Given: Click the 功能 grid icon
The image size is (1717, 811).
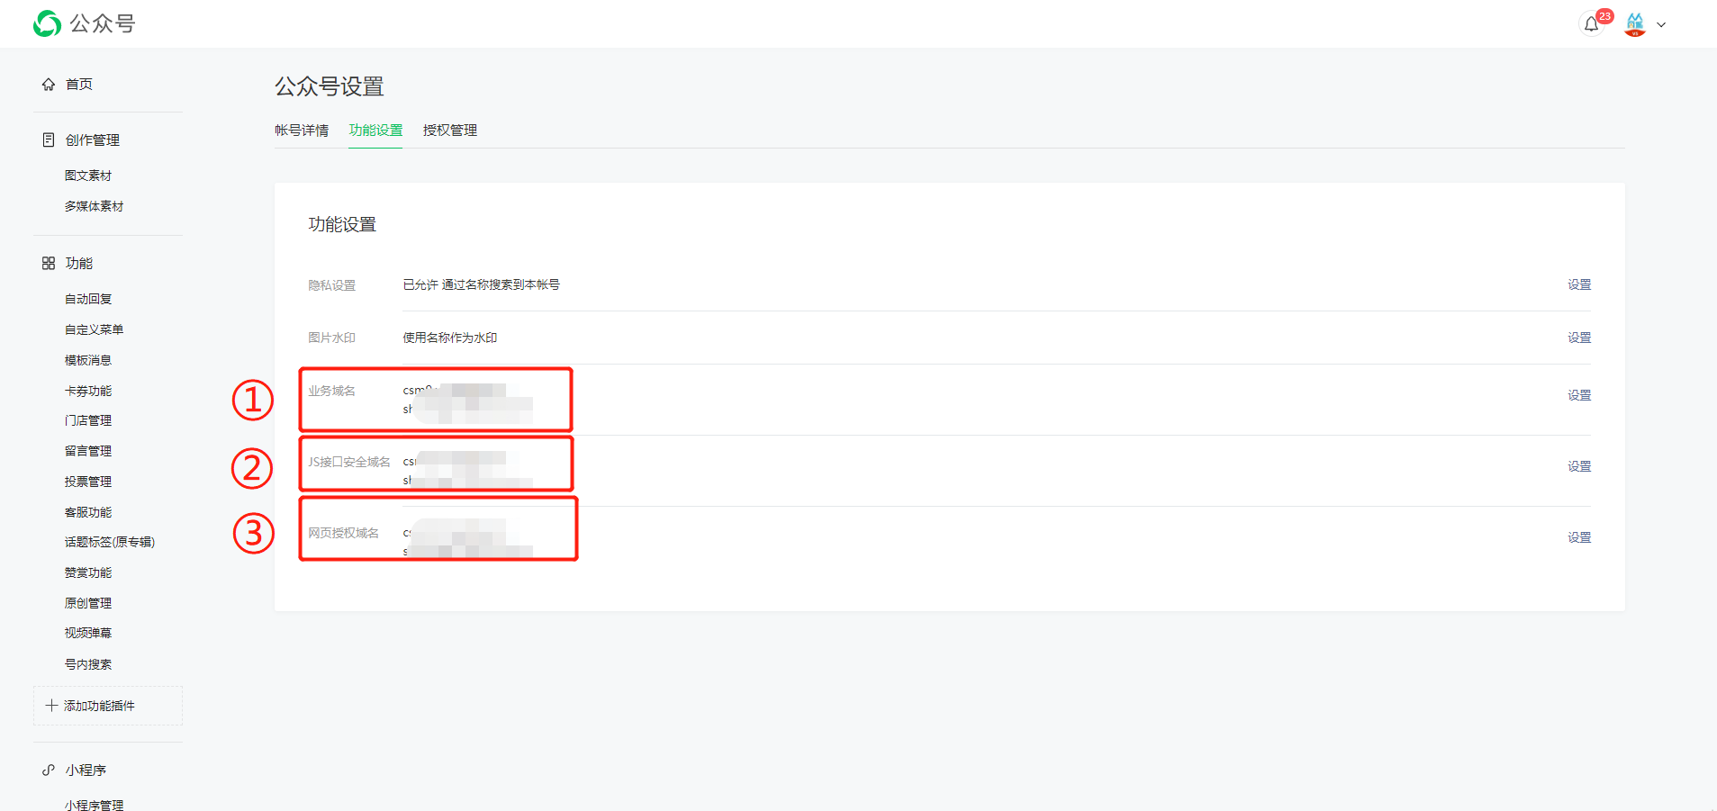Looking at the screenshot, I should [49, 263].
